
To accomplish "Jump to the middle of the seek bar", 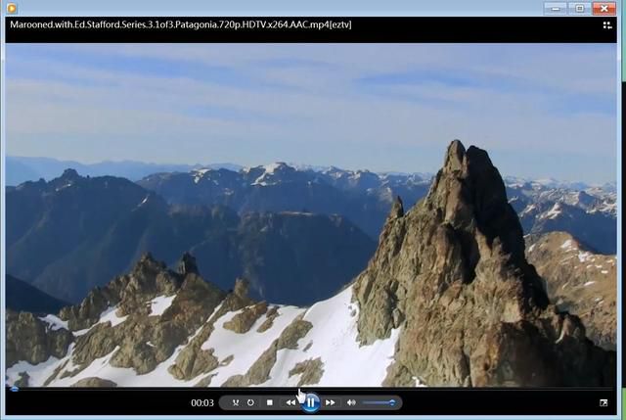I will [x=311, y=388].
